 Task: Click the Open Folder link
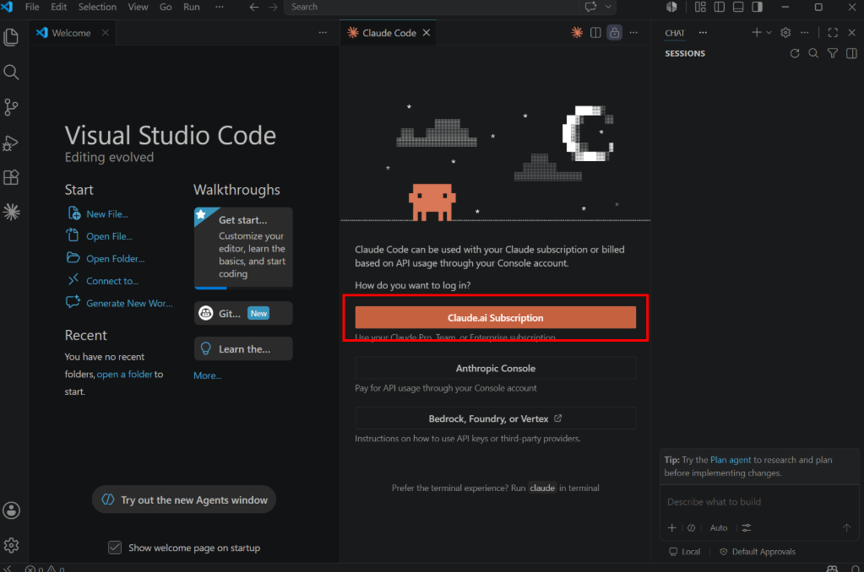[x=115, y=259]
